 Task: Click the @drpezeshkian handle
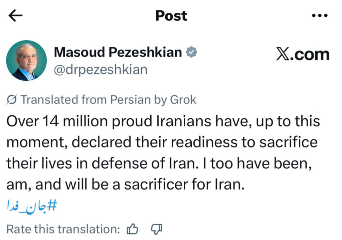tap(101, 70)
